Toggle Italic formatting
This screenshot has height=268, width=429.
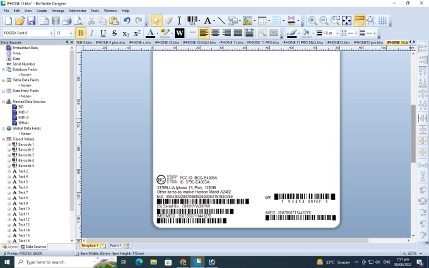tap(92, 33)
